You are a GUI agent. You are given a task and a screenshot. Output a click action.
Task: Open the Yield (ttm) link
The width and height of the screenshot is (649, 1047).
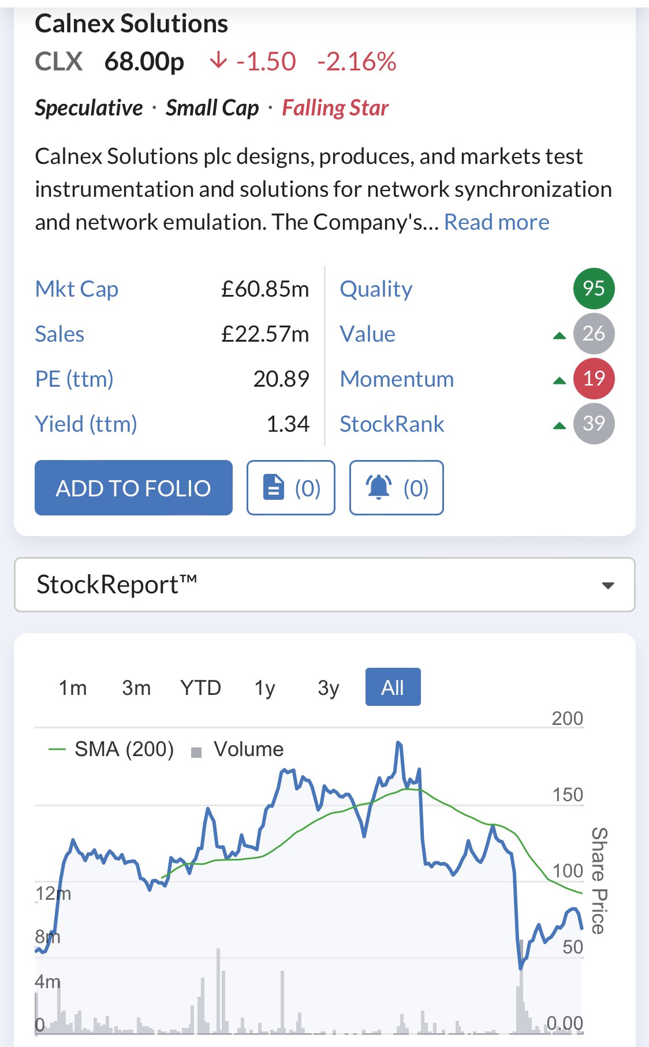coord(86,424)
